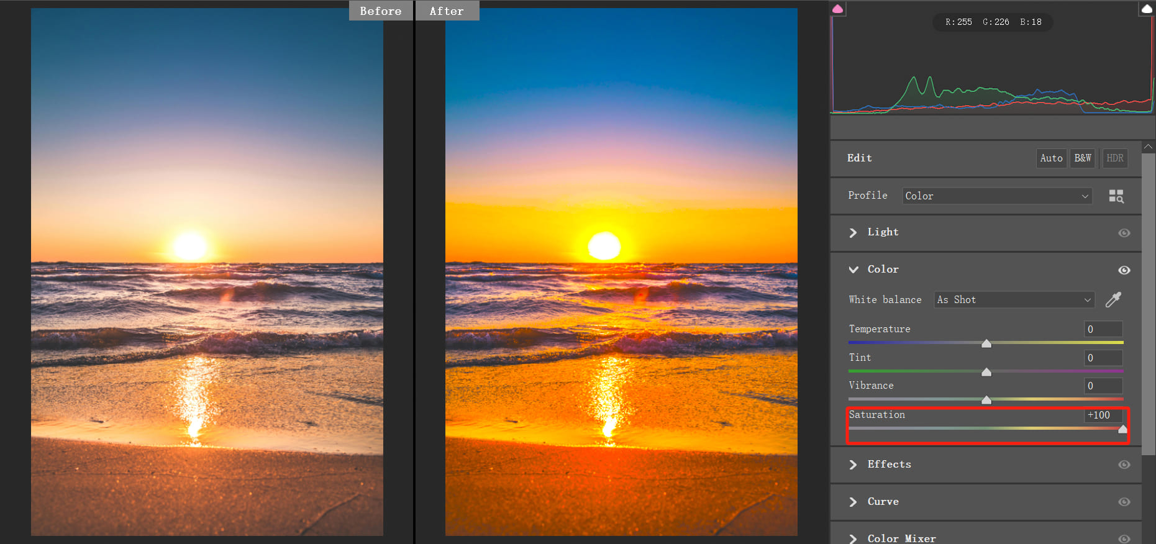This screenshot has height=544, width=1156.
Task: Open the Profile dropdown set to Color
Action: coord(996,196)
